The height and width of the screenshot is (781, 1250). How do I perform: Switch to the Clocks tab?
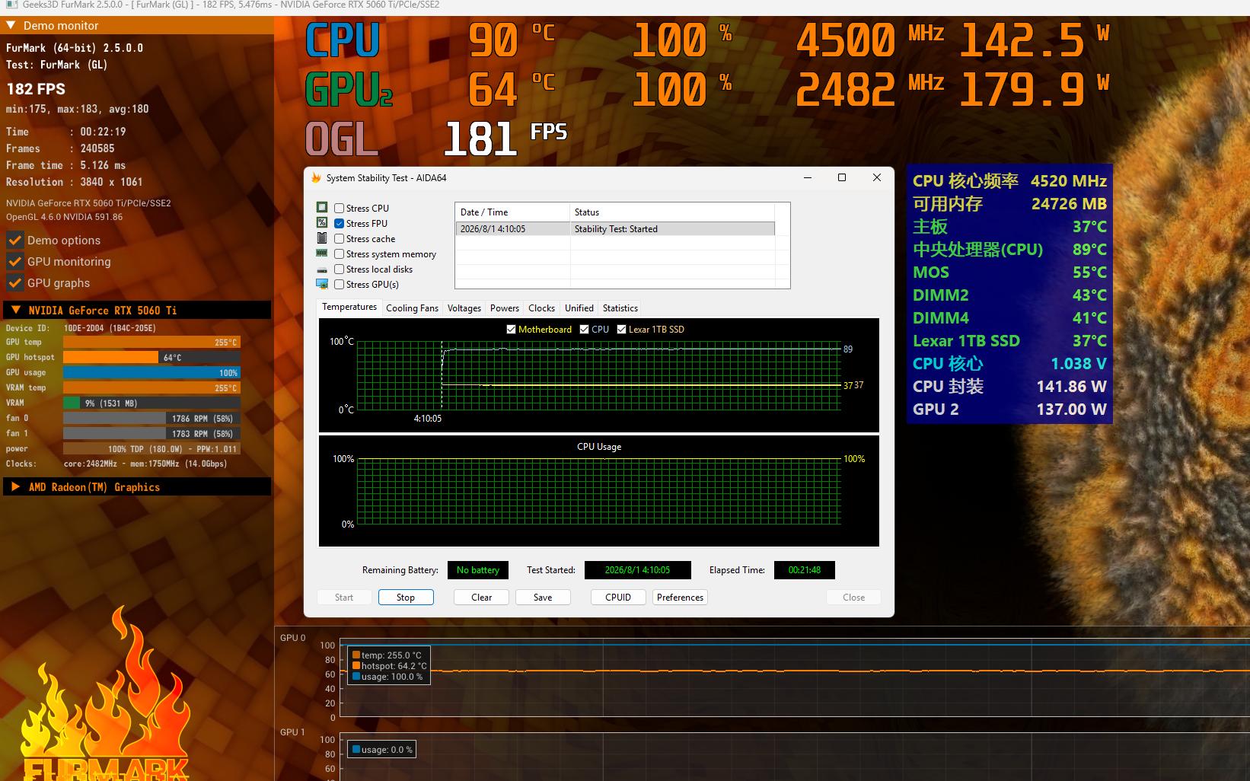pos(541,308)
